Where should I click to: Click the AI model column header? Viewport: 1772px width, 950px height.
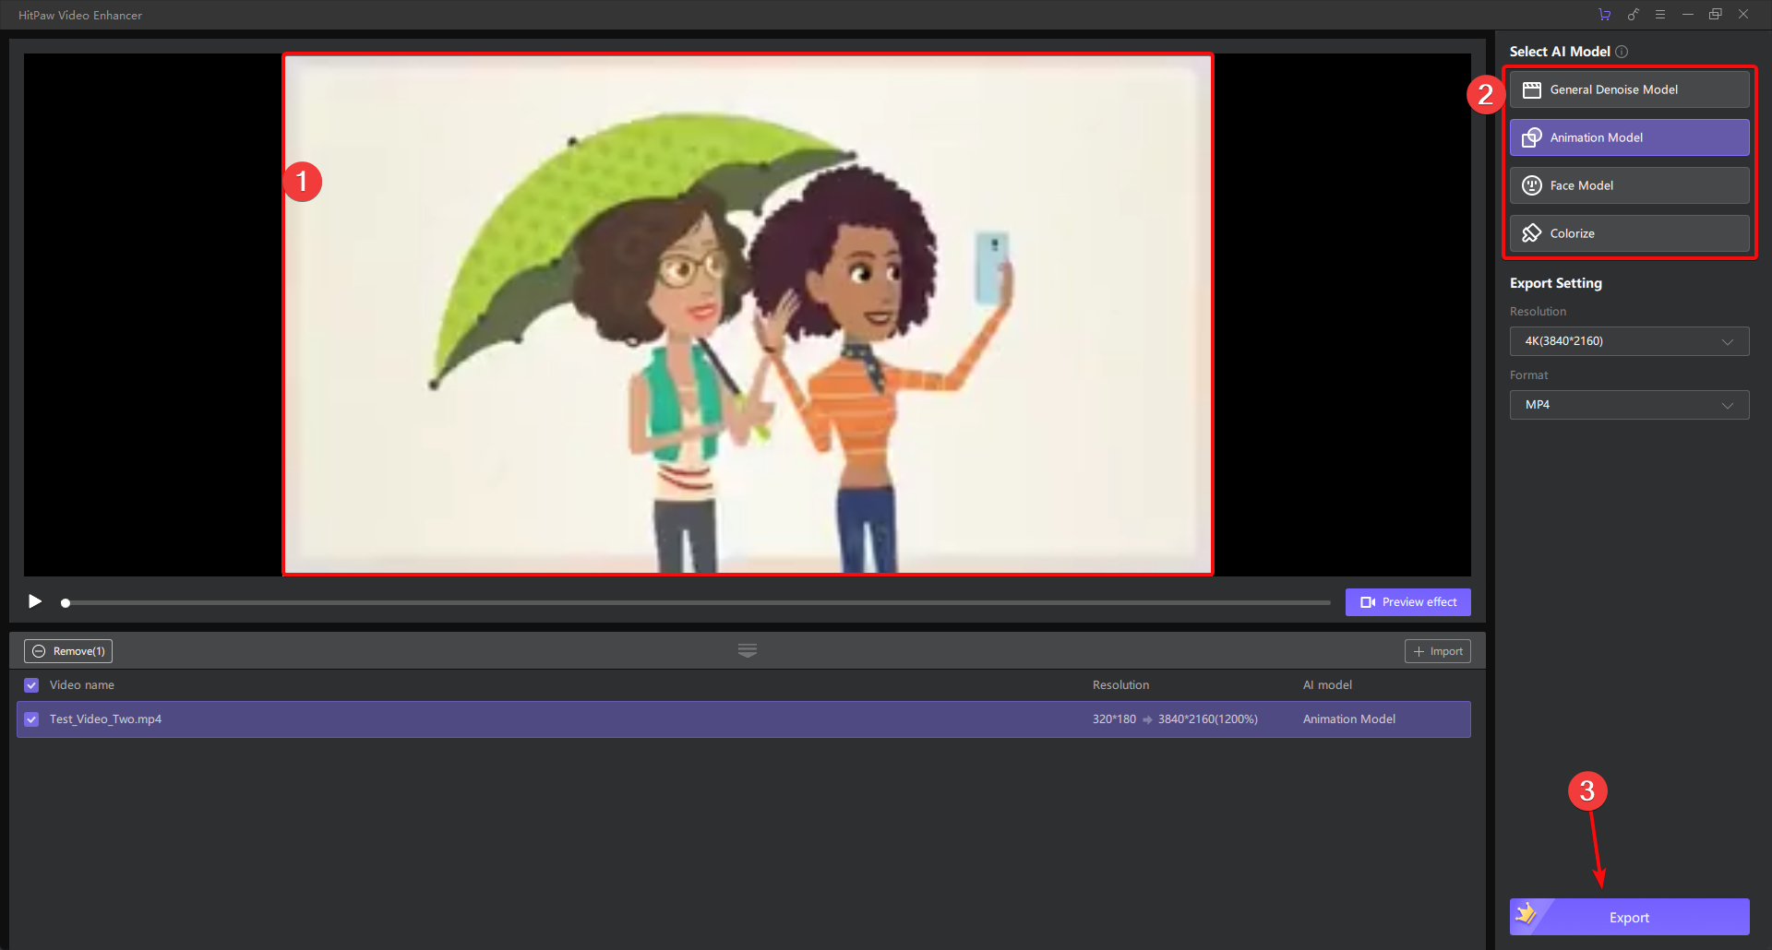tap(1327, 685)
